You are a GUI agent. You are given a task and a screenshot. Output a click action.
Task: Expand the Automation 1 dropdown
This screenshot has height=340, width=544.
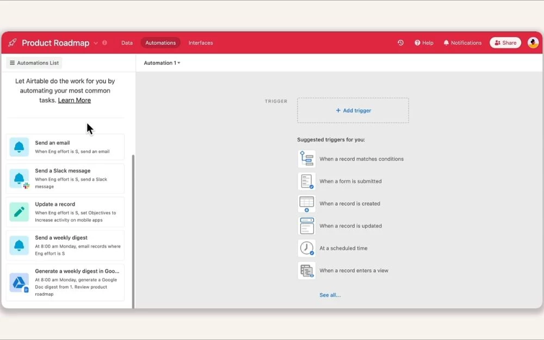[x=162, y=63]
